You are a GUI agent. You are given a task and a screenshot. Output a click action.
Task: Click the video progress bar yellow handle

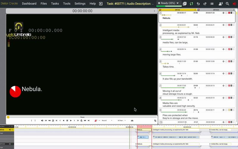(8, 117)
